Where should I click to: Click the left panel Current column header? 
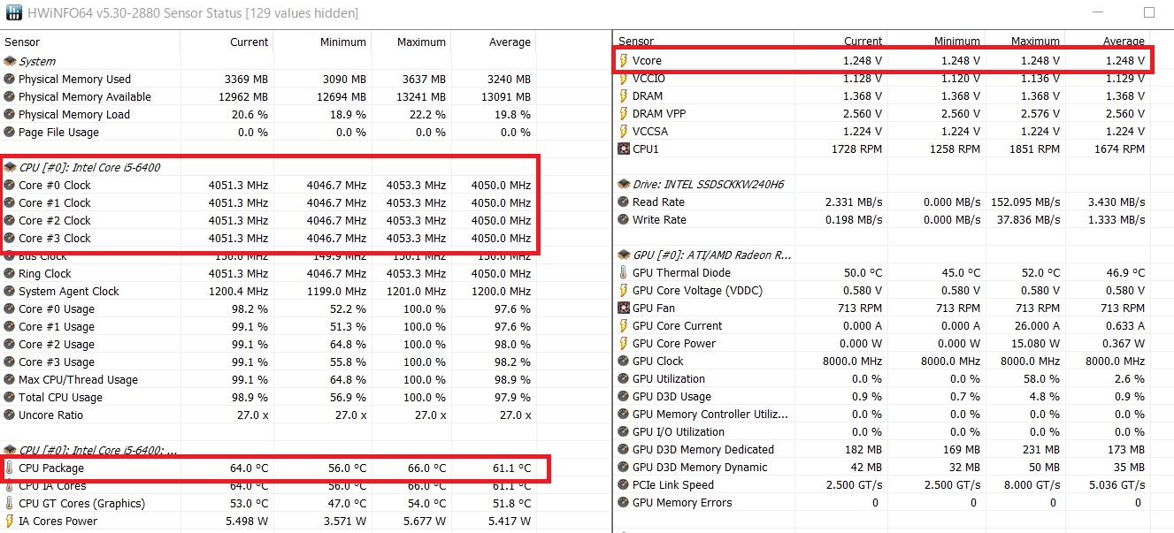[227, 42]
